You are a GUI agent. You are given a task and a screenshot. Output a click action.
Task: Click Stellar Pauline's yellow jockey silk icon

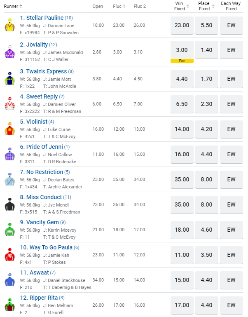[9, 26]
